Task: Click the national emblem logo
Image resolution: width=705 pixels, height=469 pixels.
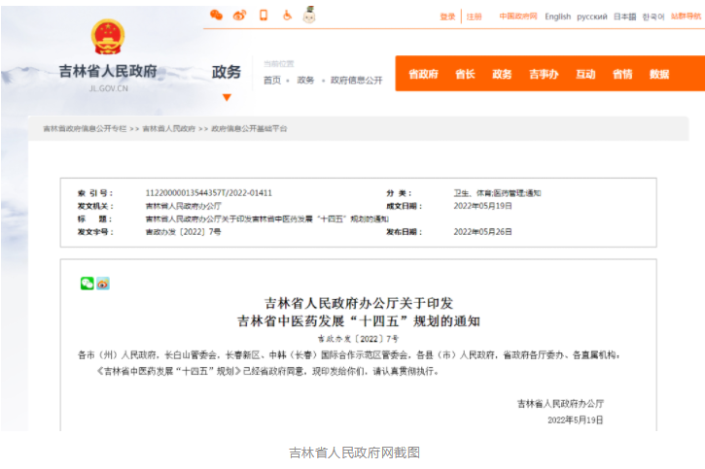Action: 108,37
